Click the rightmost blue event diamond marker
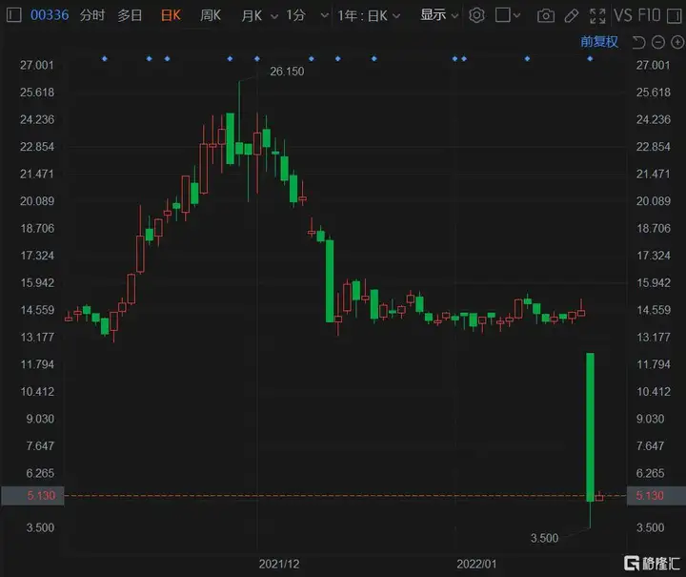Screen dimensions: 686x577 [x=590, y=59]
